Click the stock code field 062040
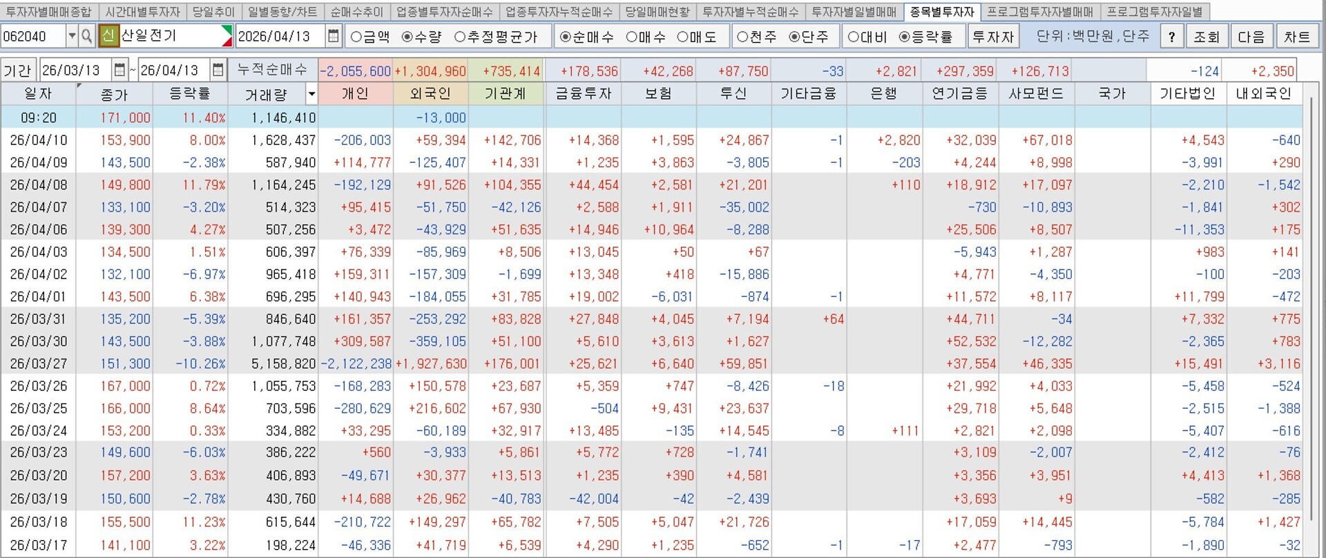The height and width of the screenshot is (558, 1326). click(34, 37)
